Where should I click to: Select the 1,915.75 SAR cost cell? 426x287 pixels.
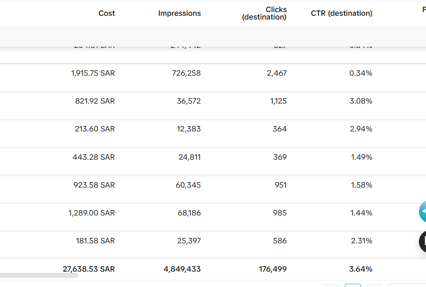coord(93,73)
